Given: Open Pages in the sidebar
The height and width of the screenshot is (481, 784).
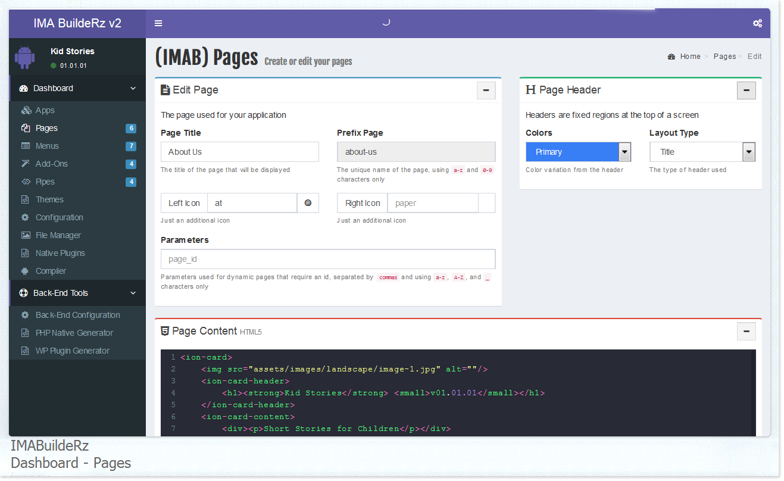Looking at the screenshot, I should tap(46, 128).
